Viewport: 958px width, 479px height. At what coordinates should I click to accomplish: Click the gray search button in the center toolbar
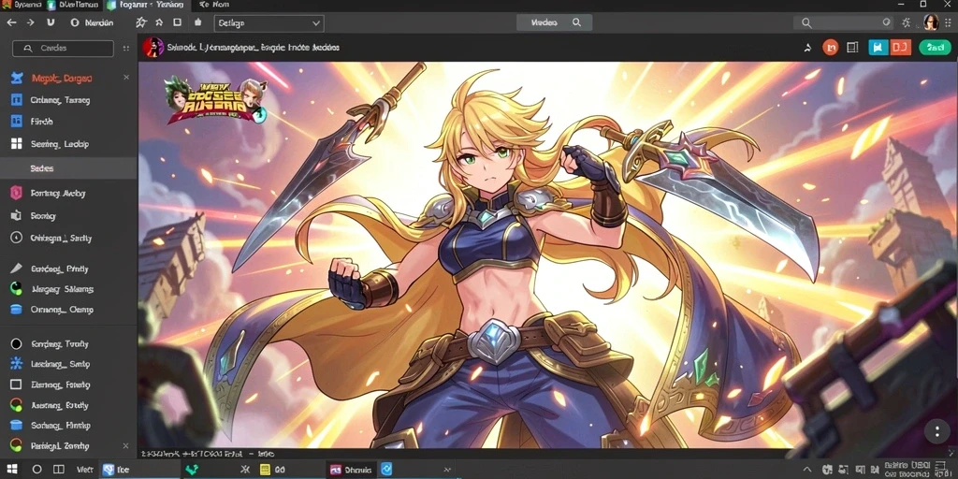click(554, 22)
